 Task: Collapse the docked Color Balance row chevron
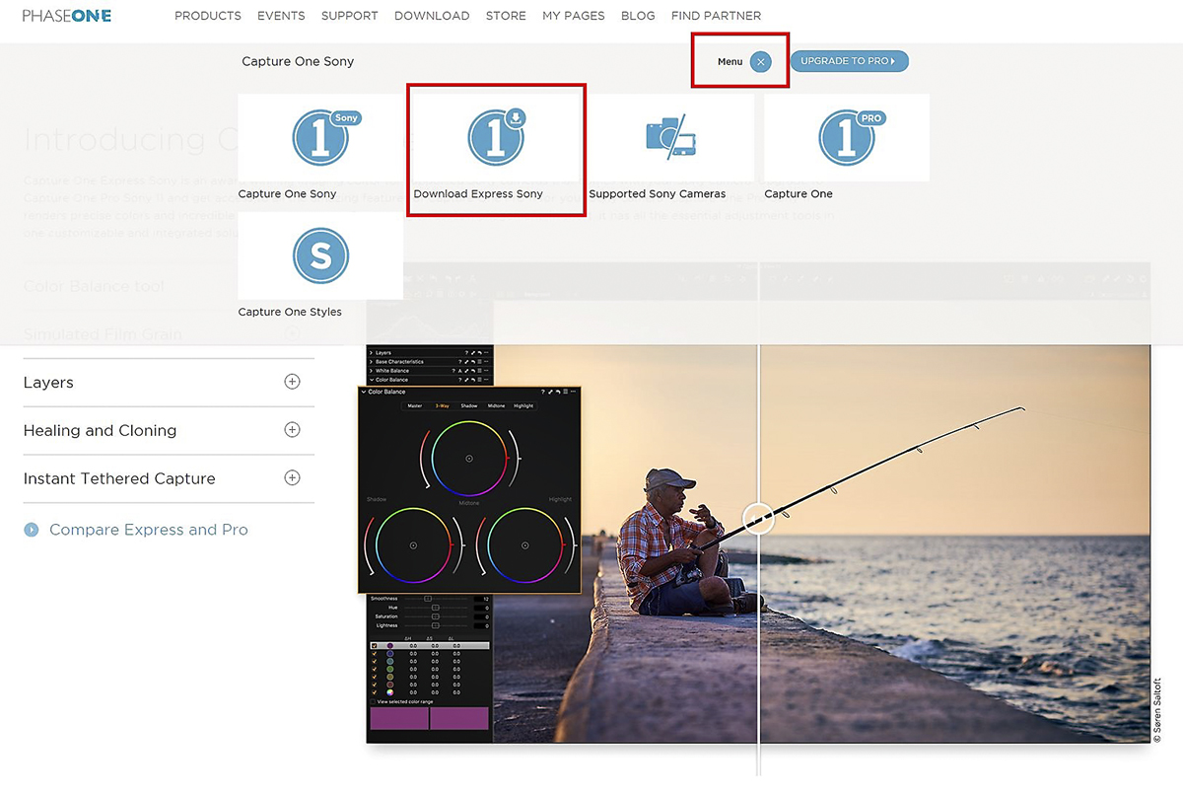pyautogui.click(x=371, y=380)
